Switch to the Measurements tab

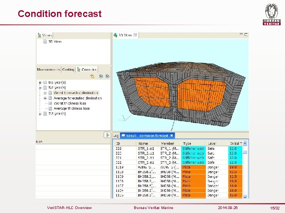click(49, 69)
